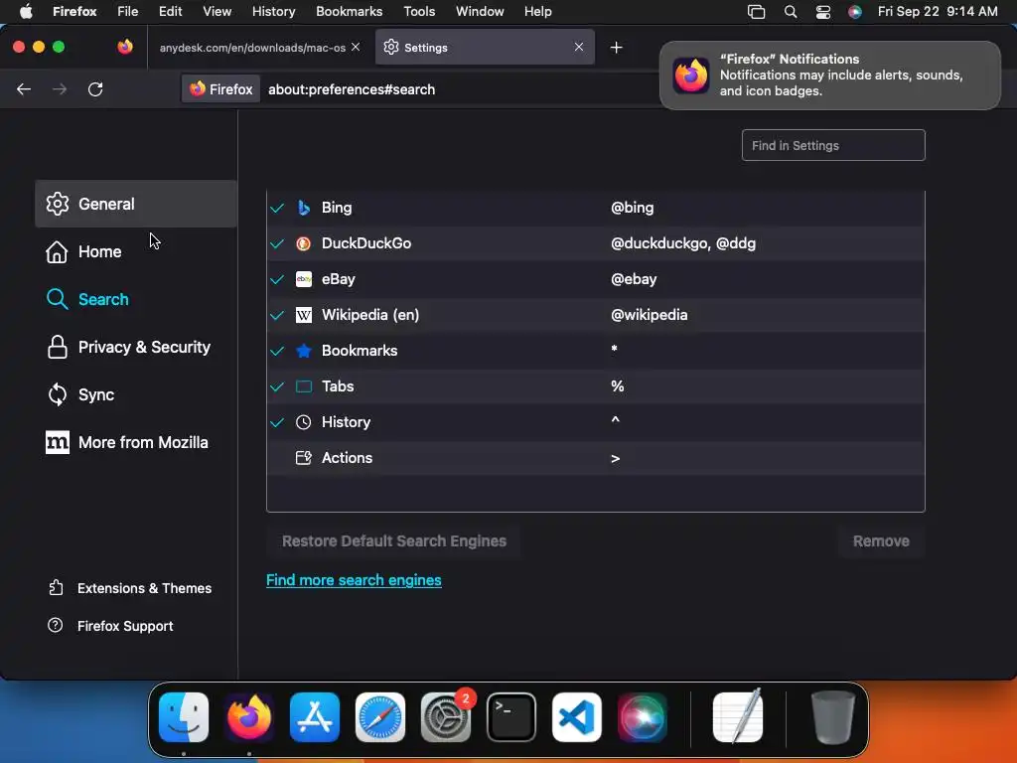Launch Visual Studio Code from the Dock
The width and height of the screenshot is (1017, 763).
pos(577,717)
